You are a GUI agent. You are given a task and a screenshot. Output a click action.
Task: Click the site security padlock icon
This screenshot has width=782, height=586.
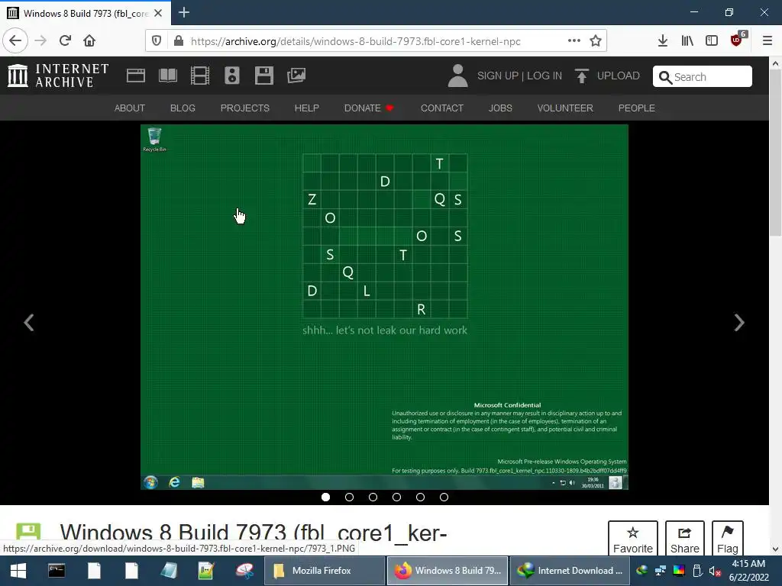click(x=179, y=41)
